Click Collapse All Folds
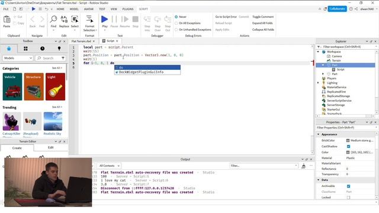This screenshot has height=213, width=379. click(263, 30)
